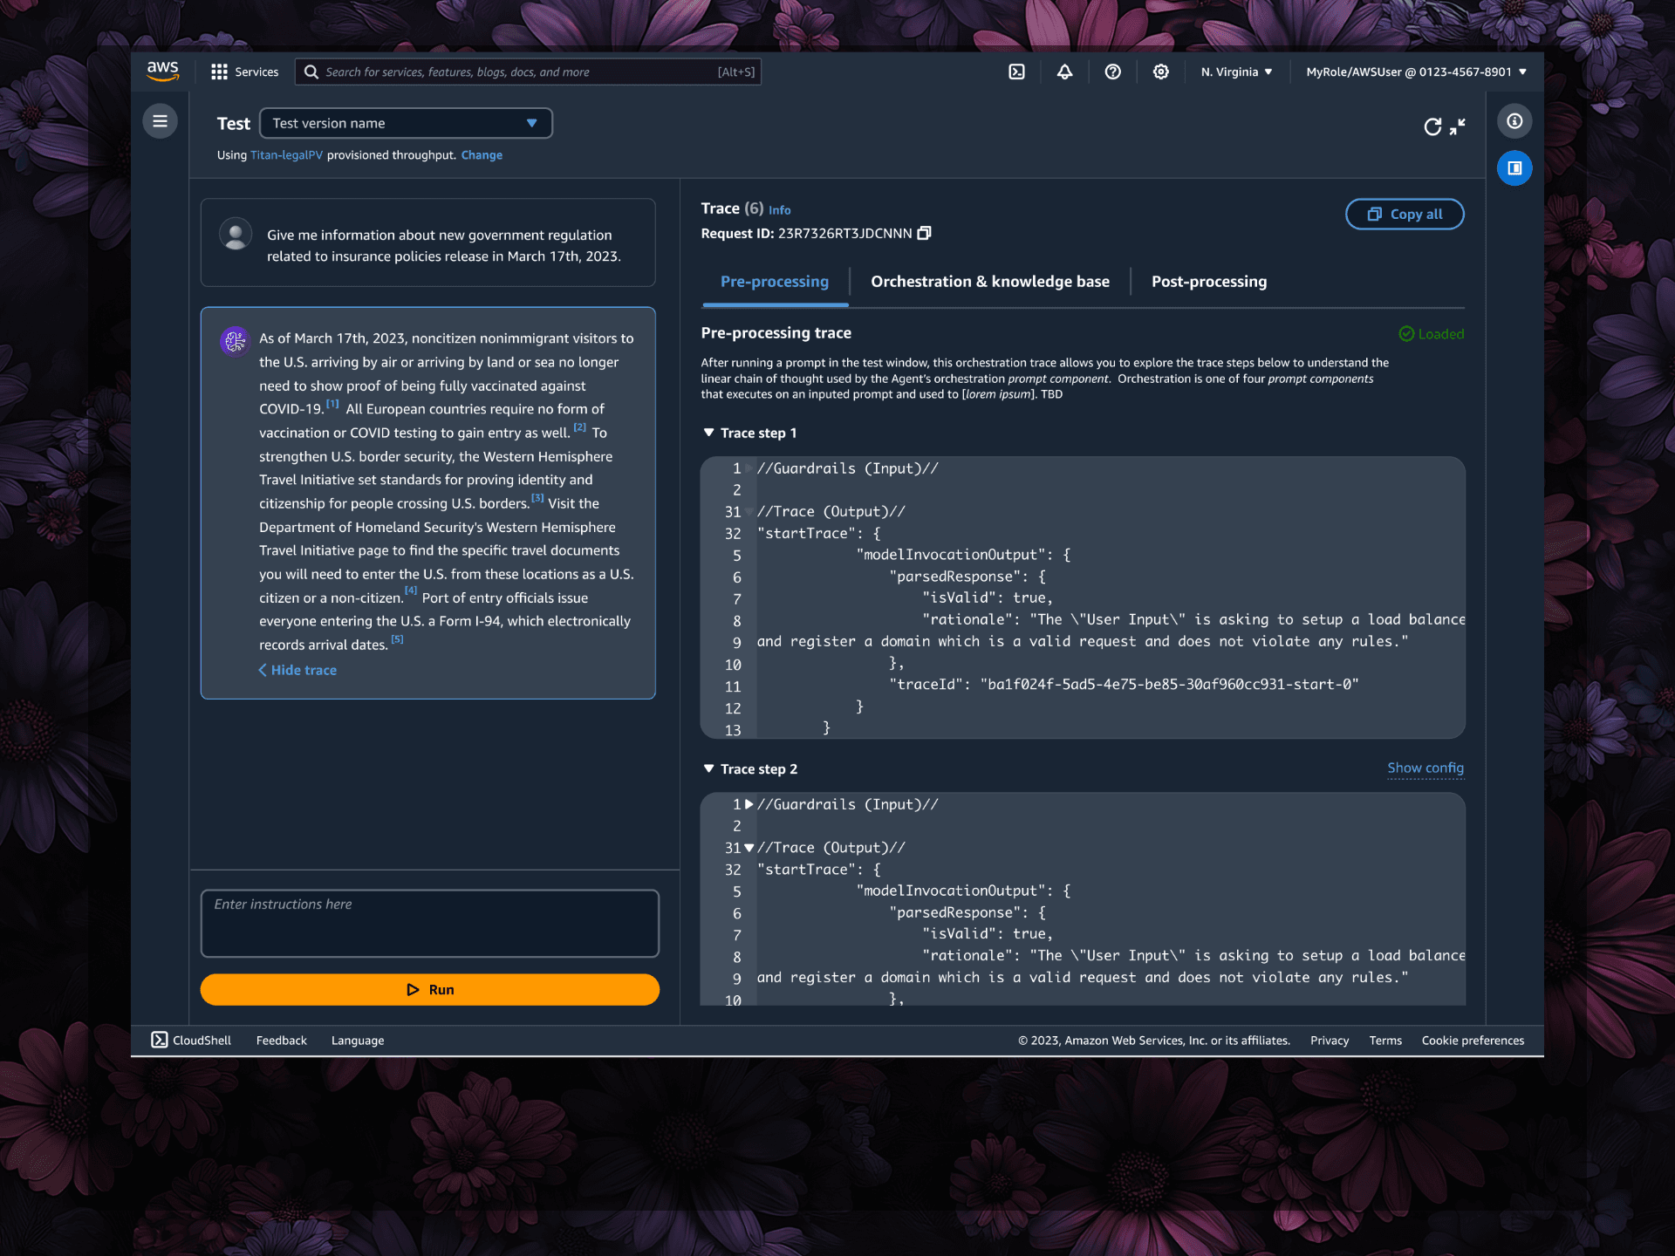Screen dimensions: 1675x1256
Task: Click citation [4] in agent response
Action: pyautogui.click(x=411, y=590)
